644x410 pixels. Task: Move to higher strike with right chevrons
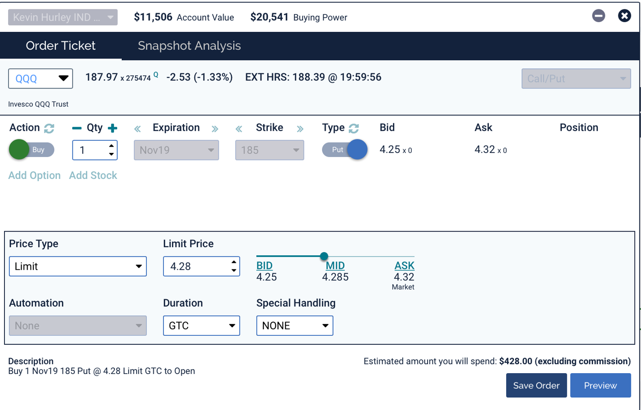(300, 129)
